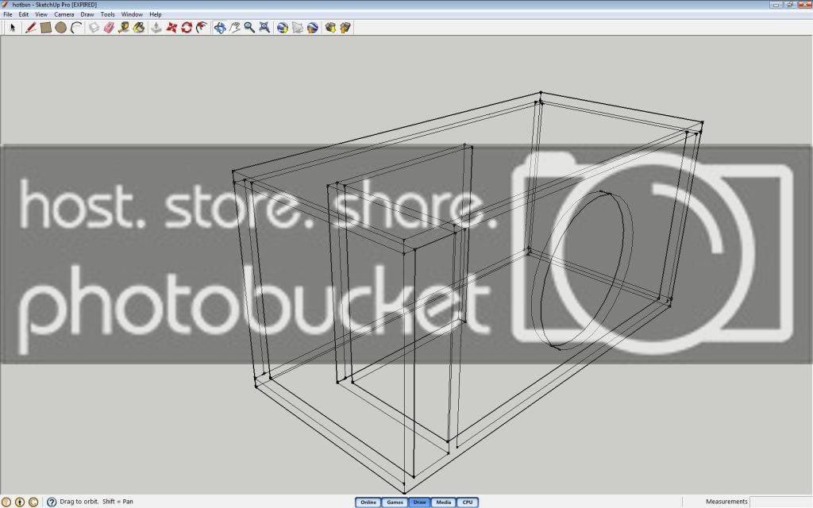The width and height of the screenshot is (813, 508).
Task: Click the Instructor question mark icon
Action: point(52,502)
